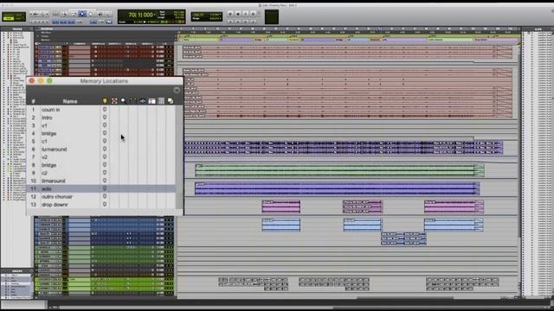Toggle the Group Enables filter icon
Viewport: 554px width, 311px height.
pyautogui.click(x=161, y=101)
